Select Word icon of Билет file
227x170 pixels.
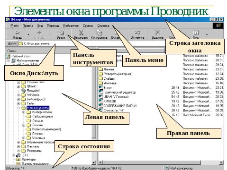(101, 87)
